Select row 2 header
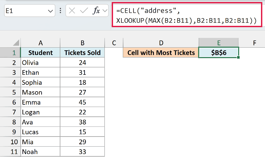 point(10,63)
